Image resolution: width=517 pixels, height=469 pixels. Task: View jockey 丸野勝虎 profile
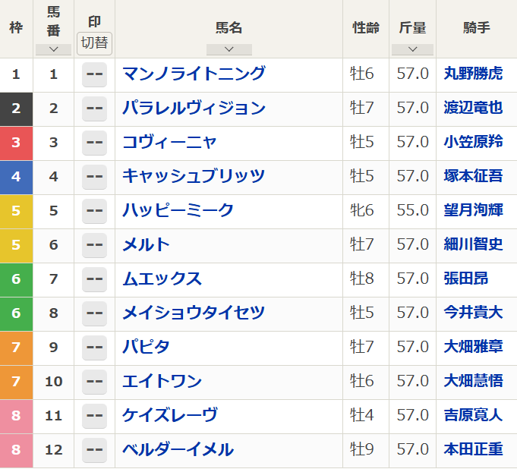(x=473, y=74)
